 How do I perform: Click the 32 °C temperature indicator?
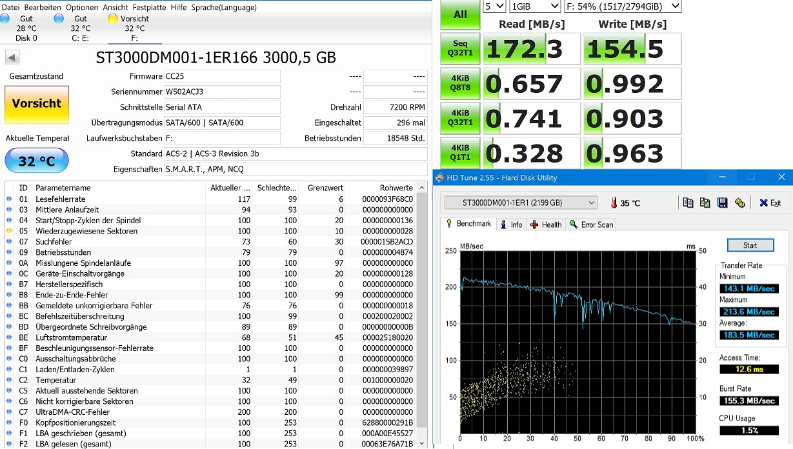pos(36,161)
